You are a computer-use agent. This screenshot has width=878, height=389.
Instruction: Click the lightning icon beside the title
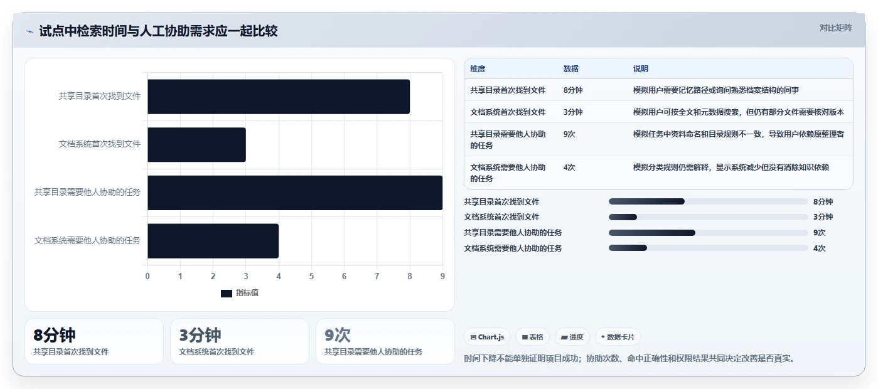tap(30, 31)
